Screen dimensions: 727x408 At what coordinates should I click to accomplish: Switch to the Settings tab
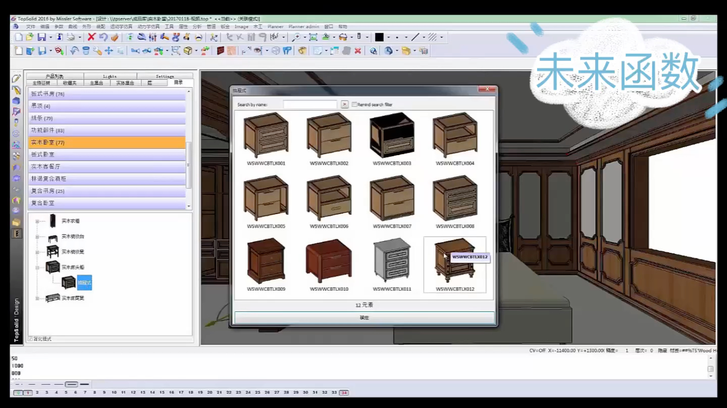click(x=165, y=76)
